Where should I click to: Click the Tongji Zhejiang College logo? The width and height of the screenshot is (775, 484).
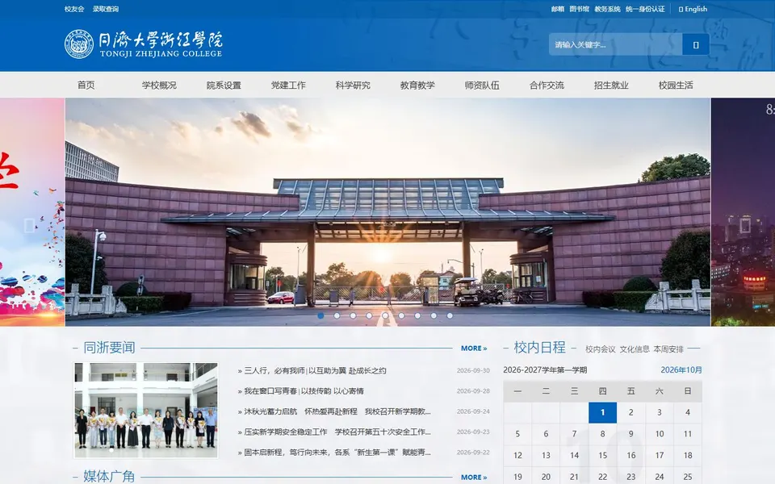tap(144, 44)
